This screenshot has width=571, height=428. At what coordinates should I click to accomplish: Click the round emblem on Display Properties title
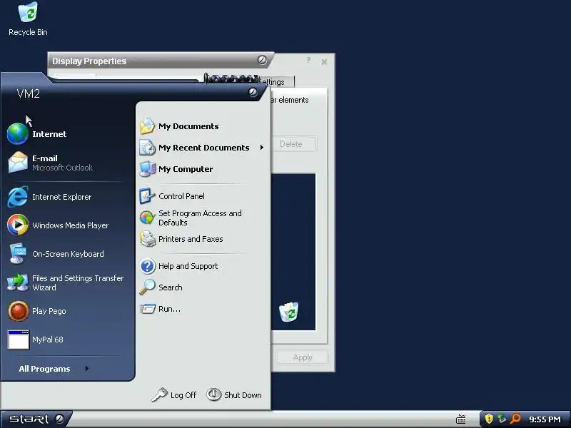coord(262,60)
